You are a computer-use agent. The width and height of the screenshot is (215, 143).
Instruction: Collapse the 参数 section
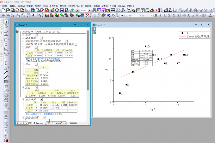point(23,47)
